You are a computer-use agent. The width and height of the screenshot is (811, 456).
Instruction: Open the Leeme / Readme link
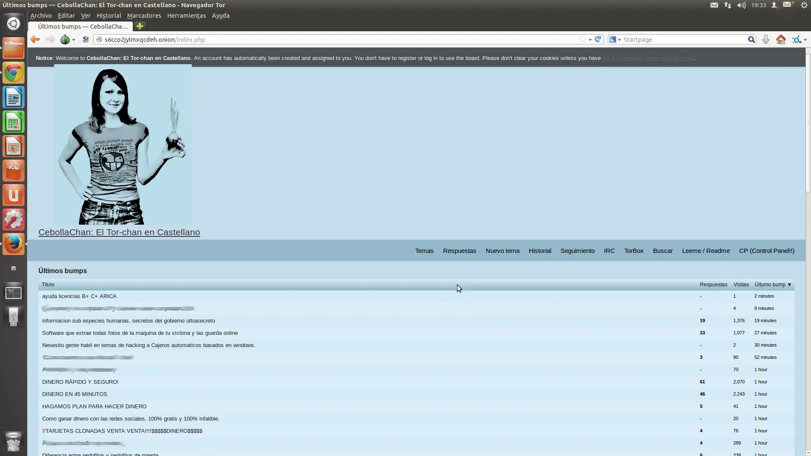tap(706, 251)
